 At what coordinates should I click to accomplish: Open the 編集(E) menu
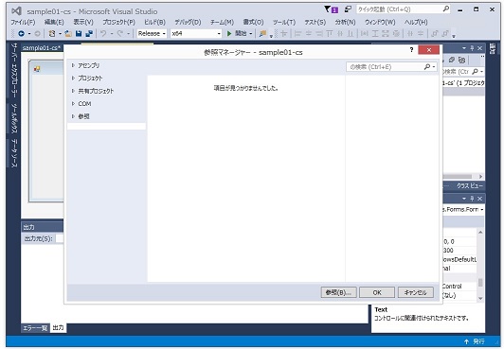pos(54,22)
